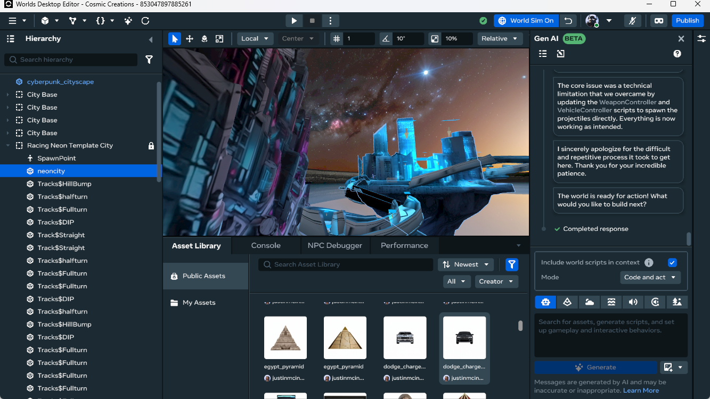Open the Newest sort dropdown
Image resolution: width=710 pixels, height=399 pixels.
pyautogui.click(x=466, y=264)
